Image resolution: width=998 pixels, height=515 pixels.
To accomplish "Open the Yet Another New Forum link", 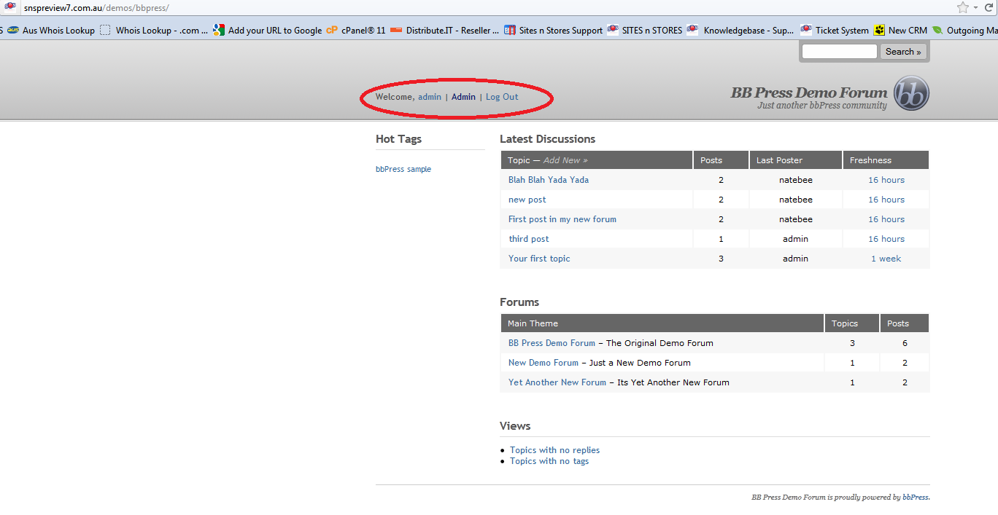I will pos(557,382).
